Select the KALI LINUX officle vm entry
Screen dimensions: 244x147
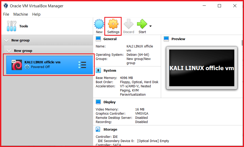[x=50, y=65]
